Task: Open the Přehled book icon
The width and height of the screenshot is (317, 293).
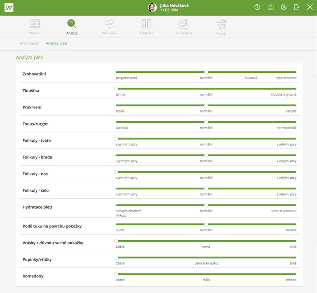Action: pyautogui.click(x=35, y=24)
